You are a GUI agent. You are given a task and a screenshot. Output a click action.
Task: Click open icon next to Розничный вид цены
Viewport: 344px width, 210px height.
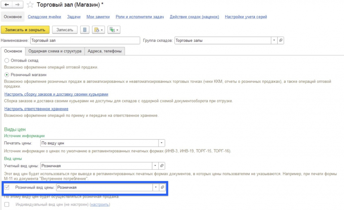162,187
